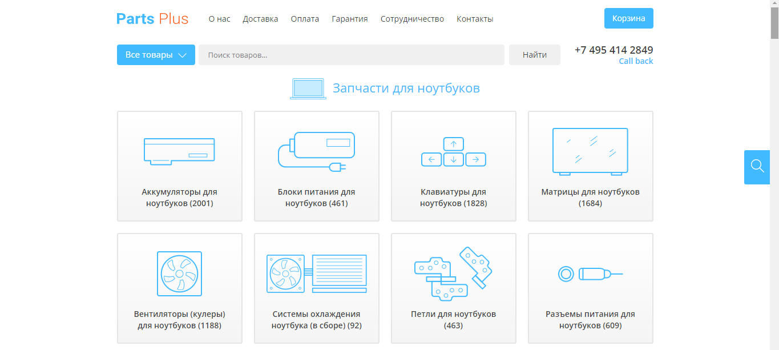779x350 pixels.
Task: Open the О нас menu item
Action: pos(219,18)
